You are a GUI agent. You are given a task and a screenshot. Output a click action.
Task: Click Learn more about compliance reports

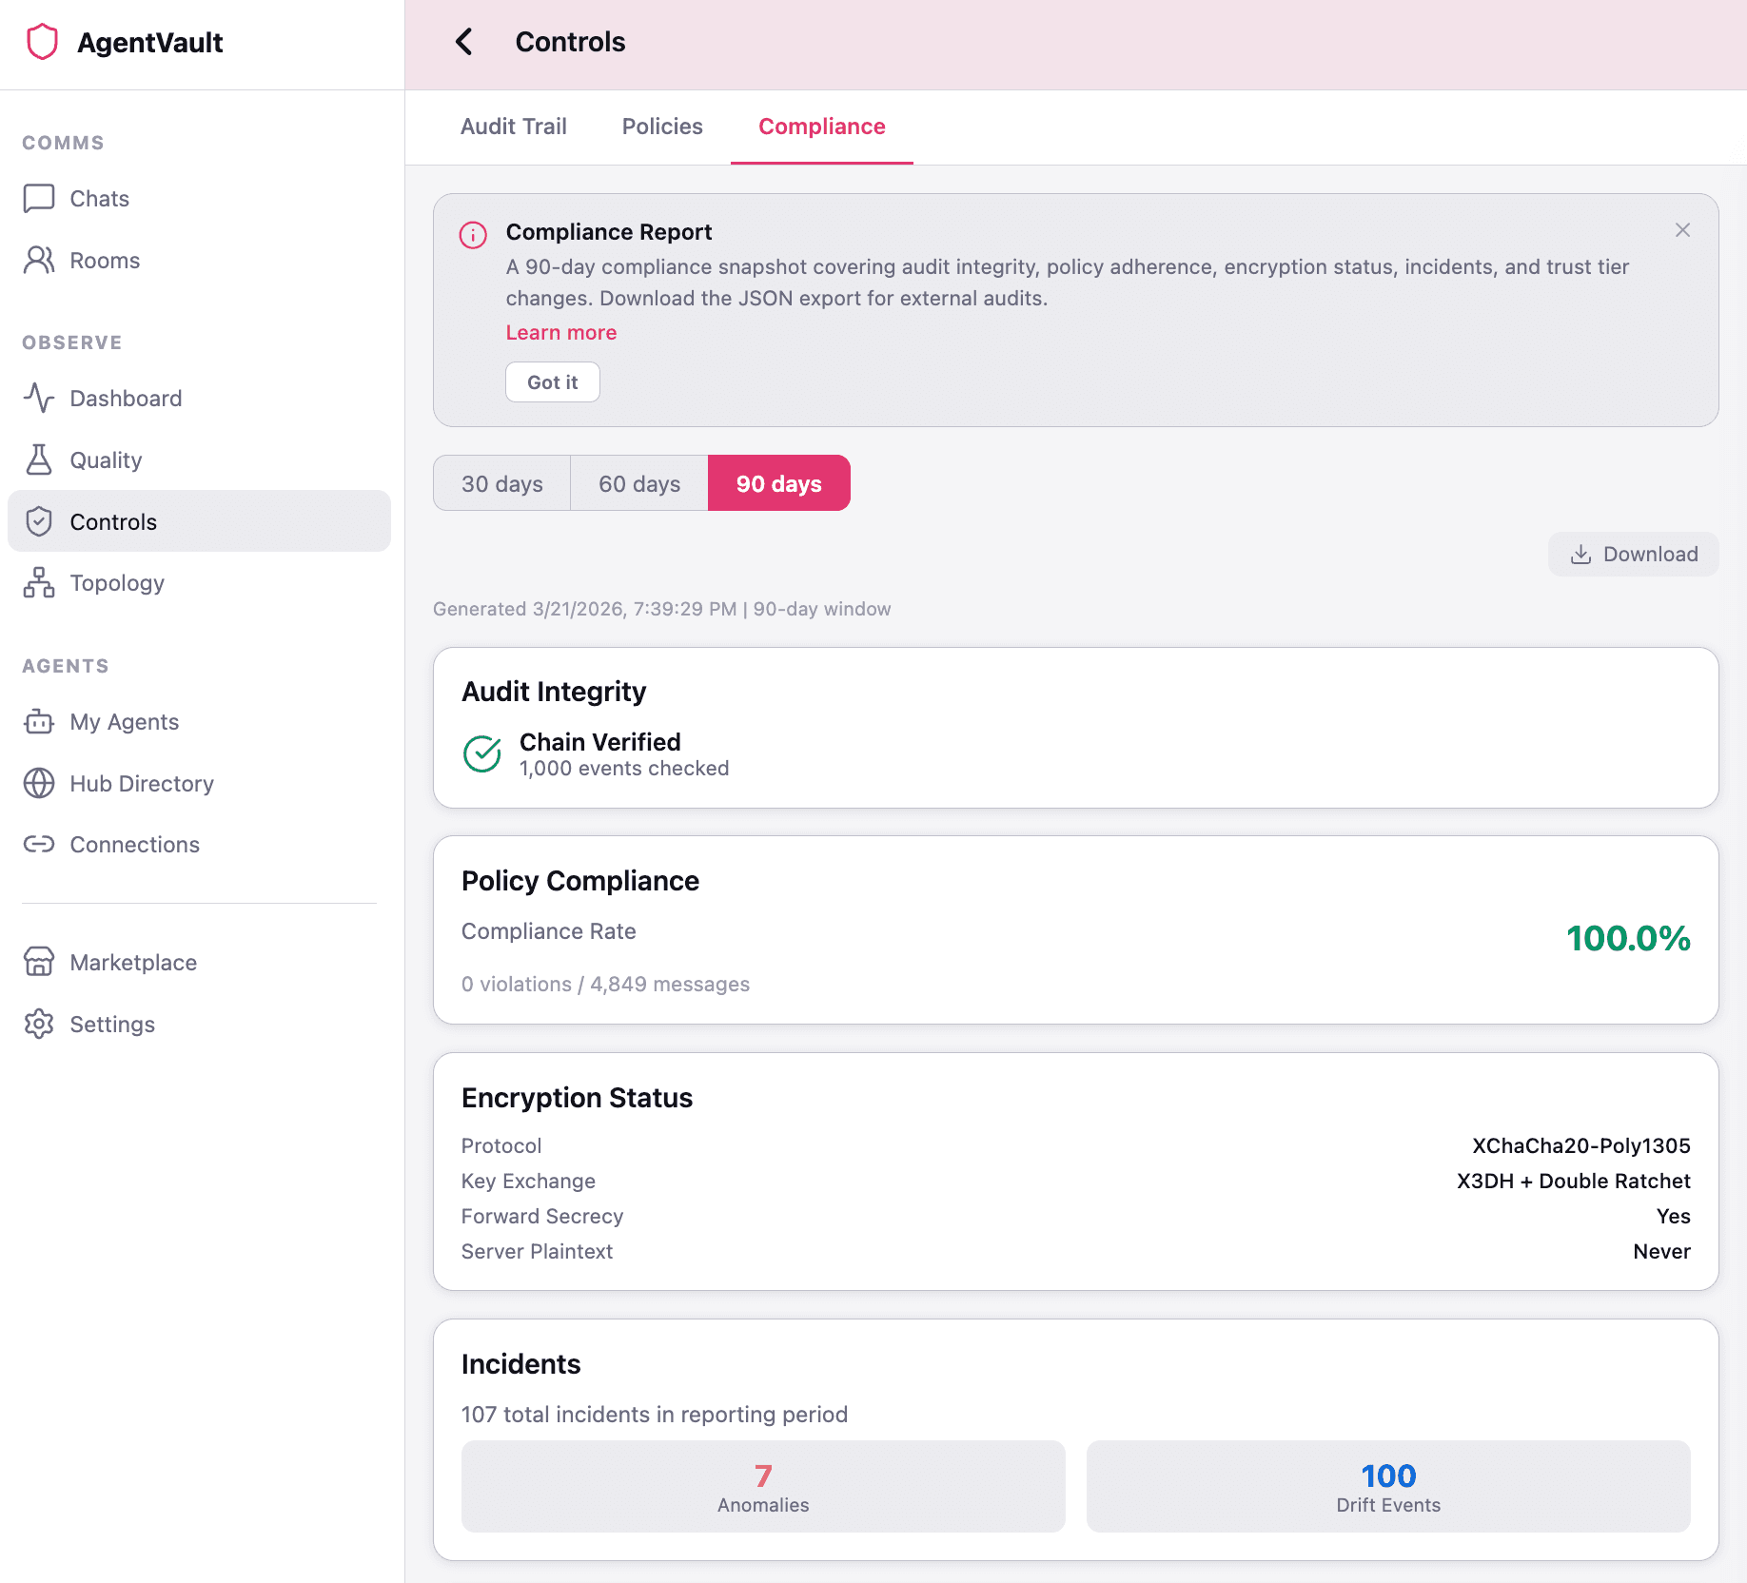pyautogui.click(x=560, y=332)
